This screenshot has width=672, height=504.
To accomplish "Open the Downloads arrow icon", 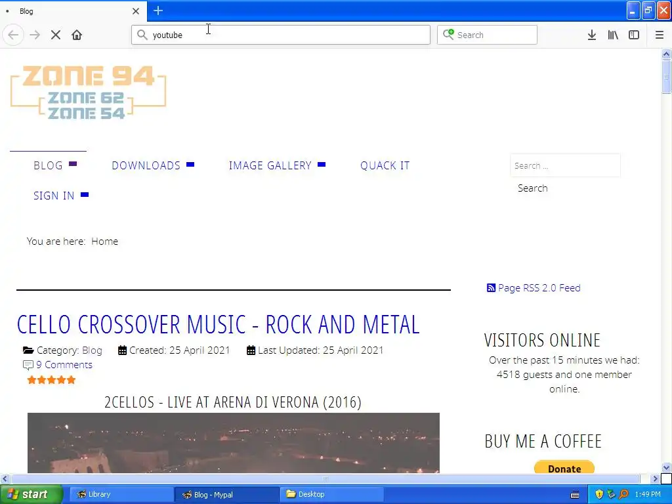I will point(592,35).
